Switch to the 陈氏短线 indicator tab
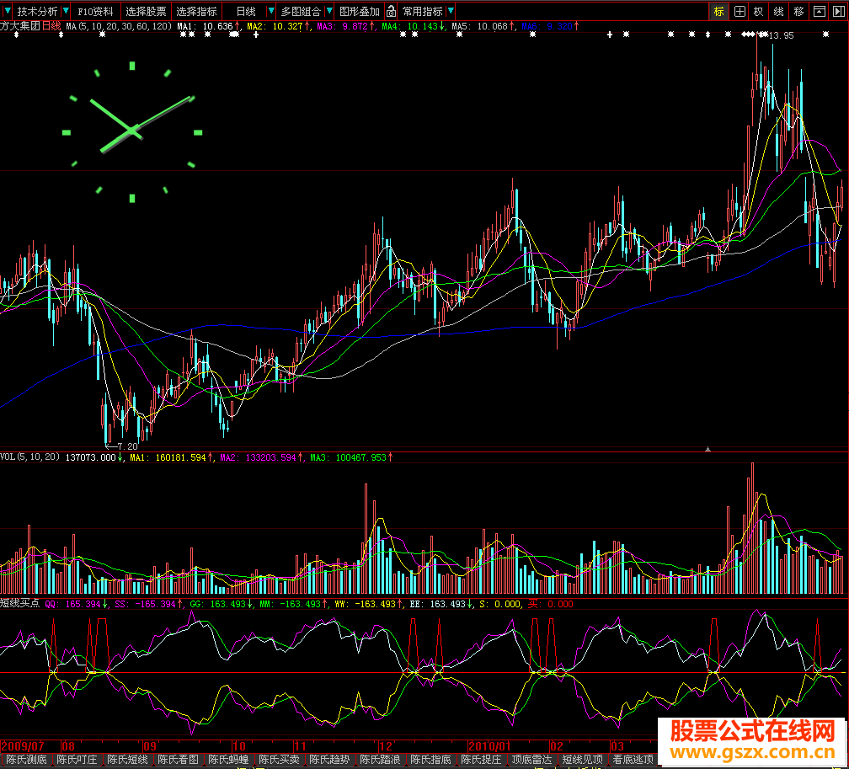 tap(127, 760)
